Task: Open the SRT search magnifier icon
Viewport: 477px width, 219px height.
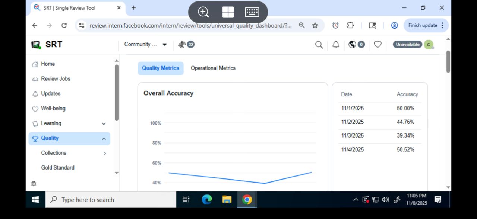Action: pos(319,45)
